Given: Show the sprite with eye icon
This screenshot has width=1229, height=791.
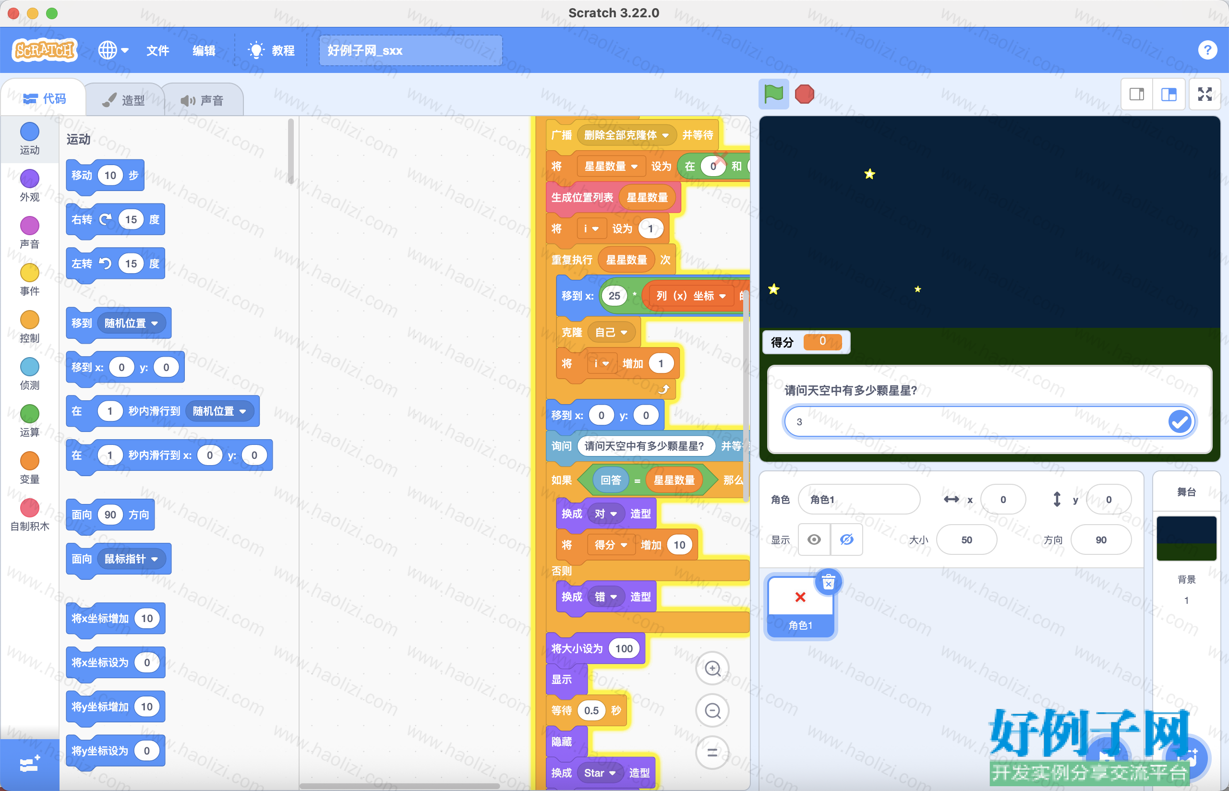Looking at the screenshot, I should 814,540.
